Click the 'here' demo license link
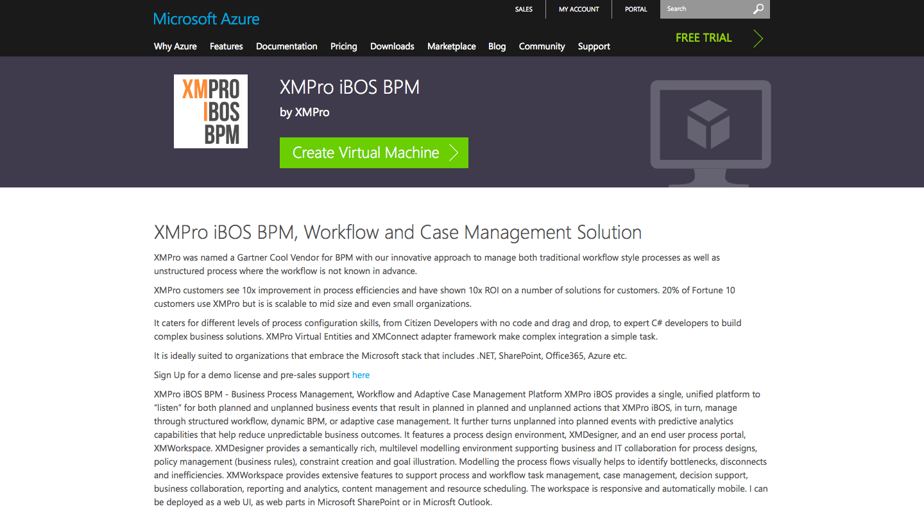Viewport: 924px width, 520px height. point(361,375)
